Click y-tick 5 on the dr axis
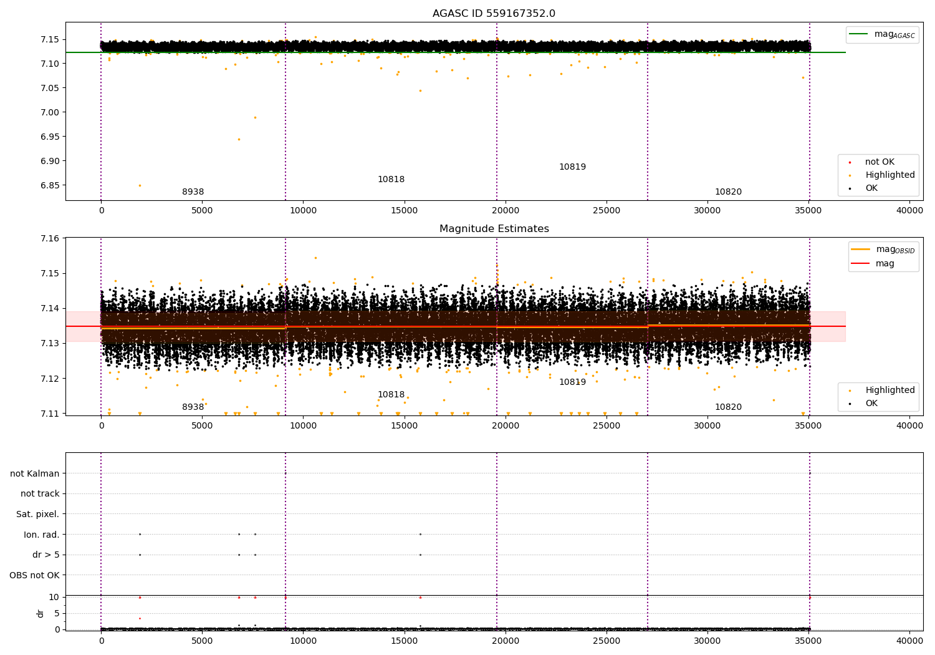This screenshot has height=655, width=935. [x=57, y=614]
